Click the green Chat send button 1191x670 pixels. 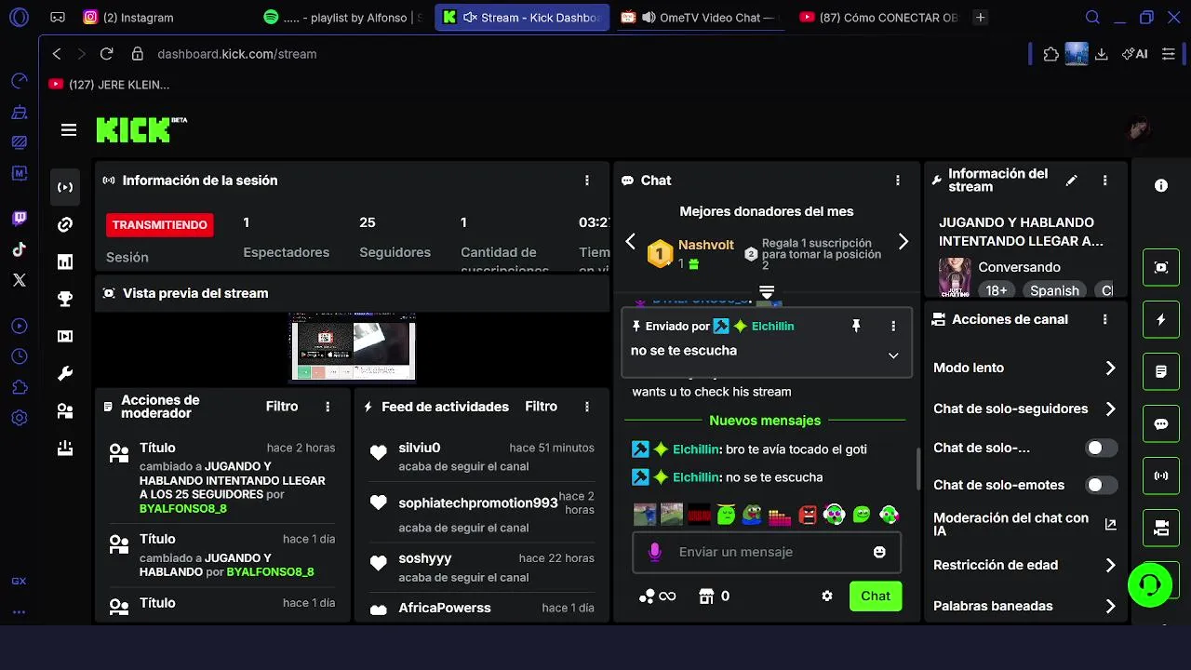click(x=876, y=596)
